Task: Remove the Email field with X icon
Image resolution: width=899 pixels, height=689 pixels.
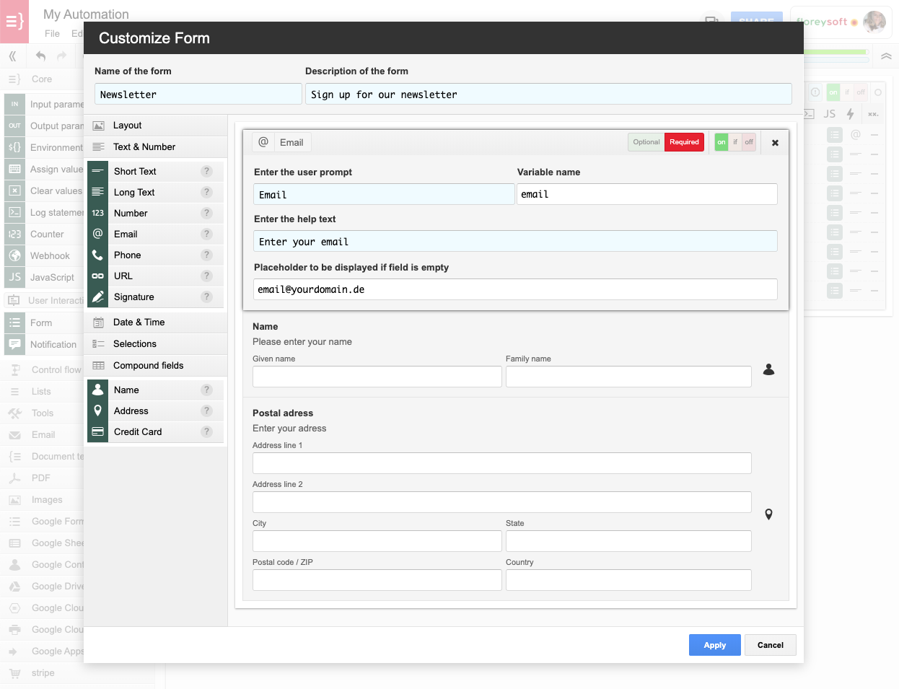Action: pyautogui.click(x=775, y=143)
